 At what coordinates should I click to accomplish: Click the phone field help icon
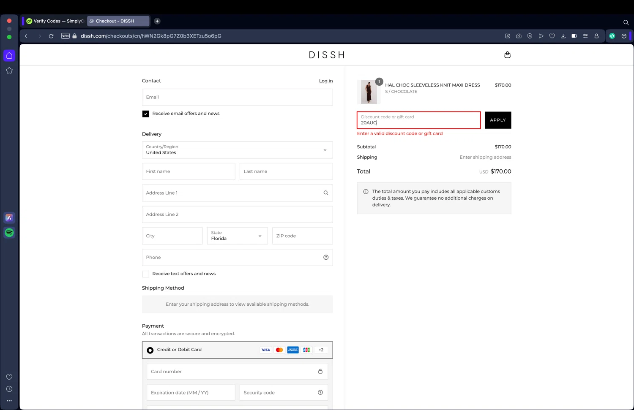point(326,258)
